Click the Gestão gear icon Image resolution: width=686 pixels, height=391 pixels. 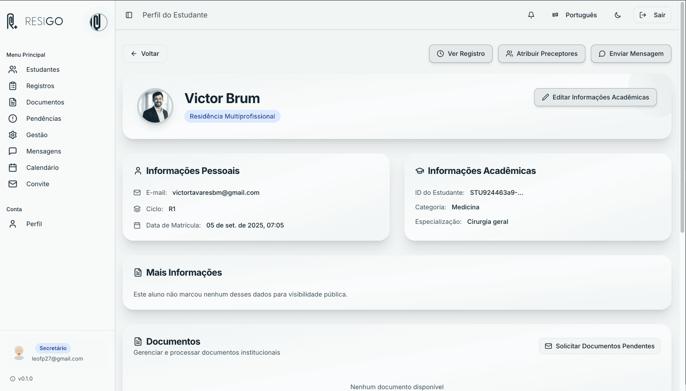pyautogui.click(x=13, y=135)
